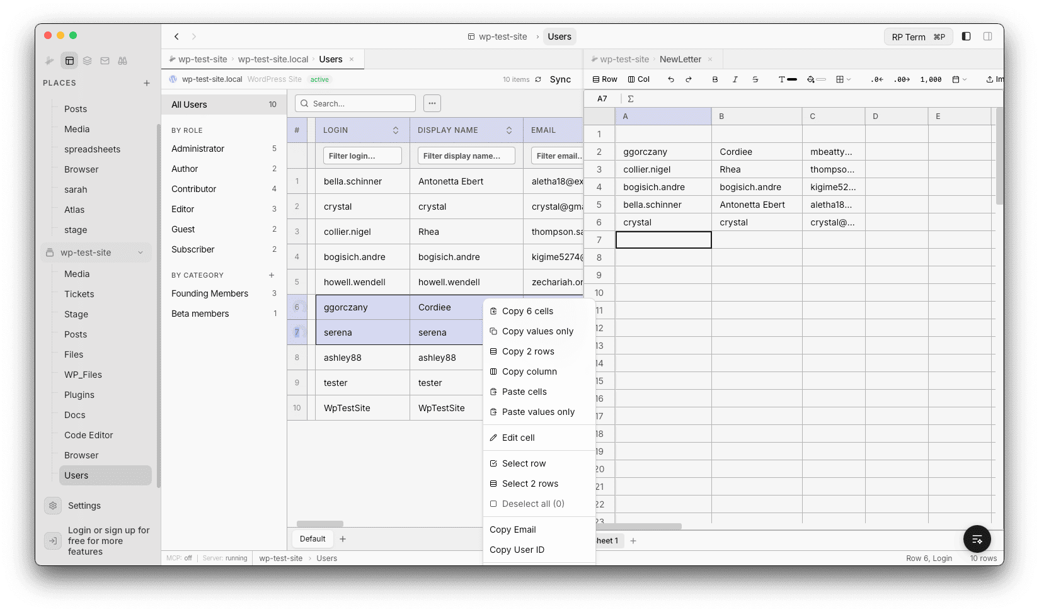Click the Sync button for wp-test-site.local
This screenshot has width=1039, height=612.
(560, 79)
